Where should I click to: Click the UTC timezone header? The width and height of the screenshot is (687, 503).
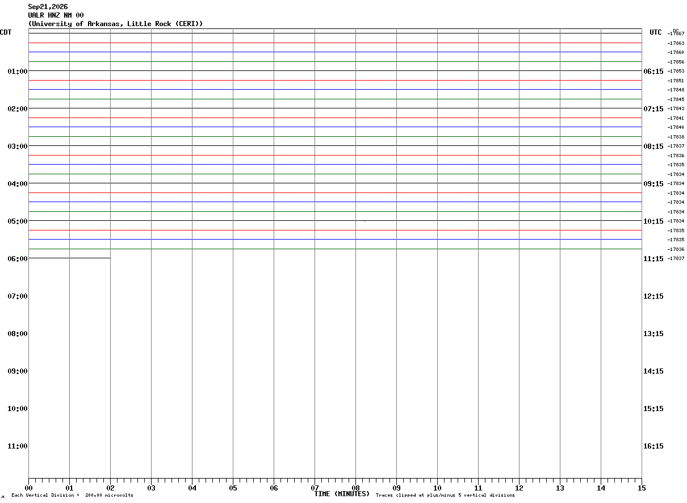656,32
